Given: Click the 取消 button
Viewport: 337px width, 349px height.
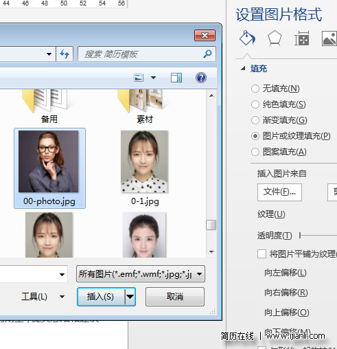Looking at the screenshot, I should click(175, 297).
